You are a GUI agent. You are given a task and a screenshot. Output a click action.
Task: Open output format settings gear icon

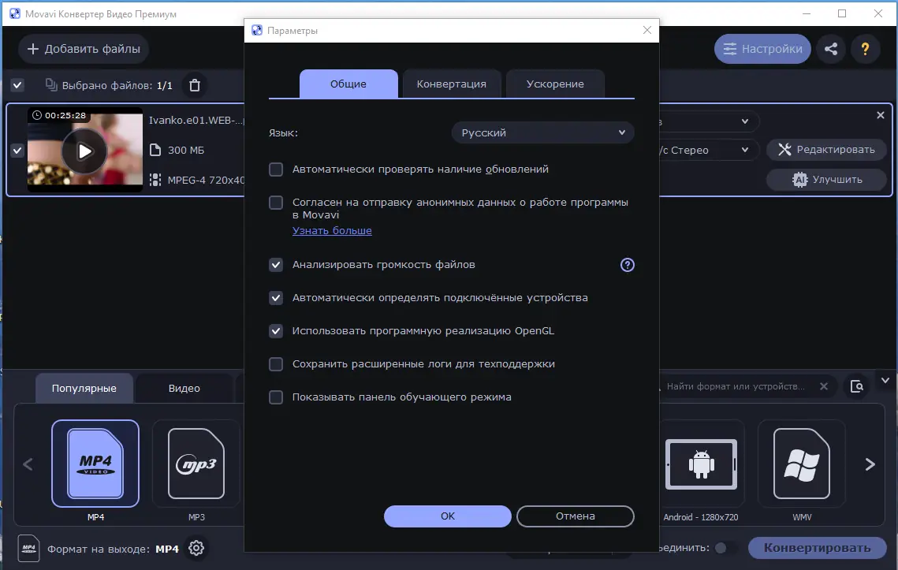pyautogui.click(x=196, y=548)
